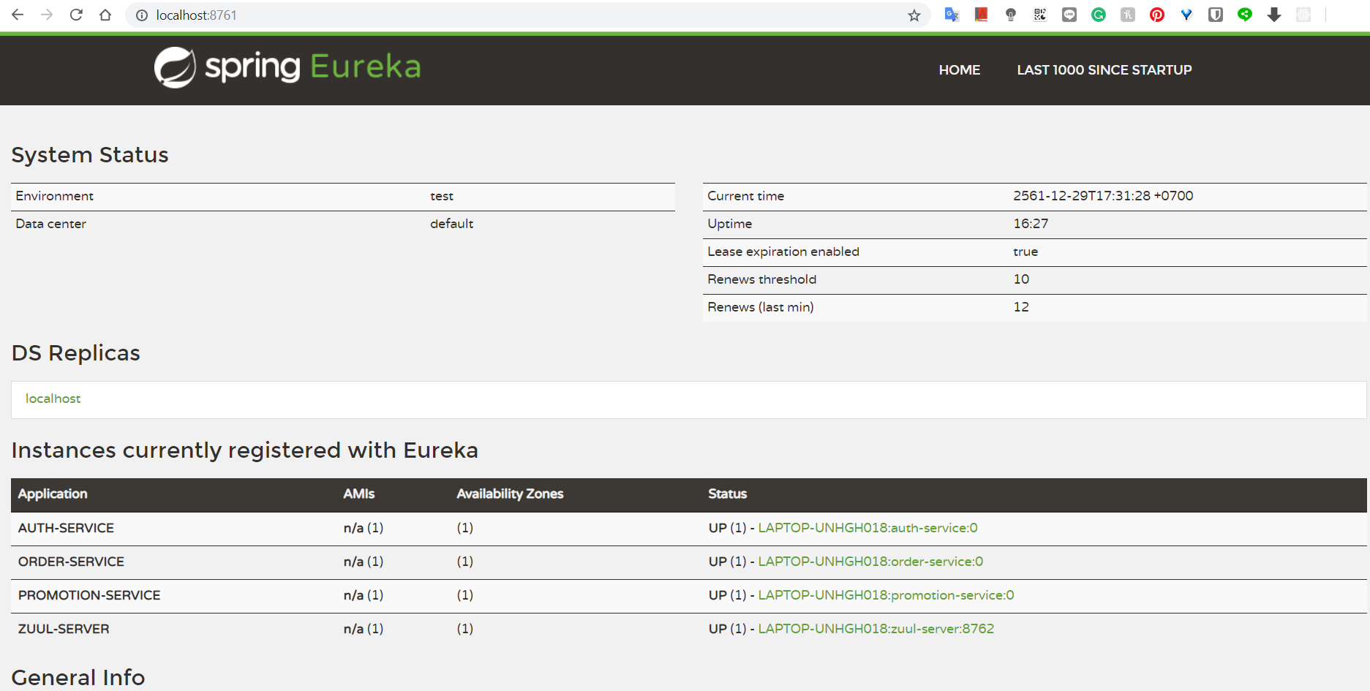Click the browser forward arrow
1370x691 pixels.
click(x=47, y=15)
